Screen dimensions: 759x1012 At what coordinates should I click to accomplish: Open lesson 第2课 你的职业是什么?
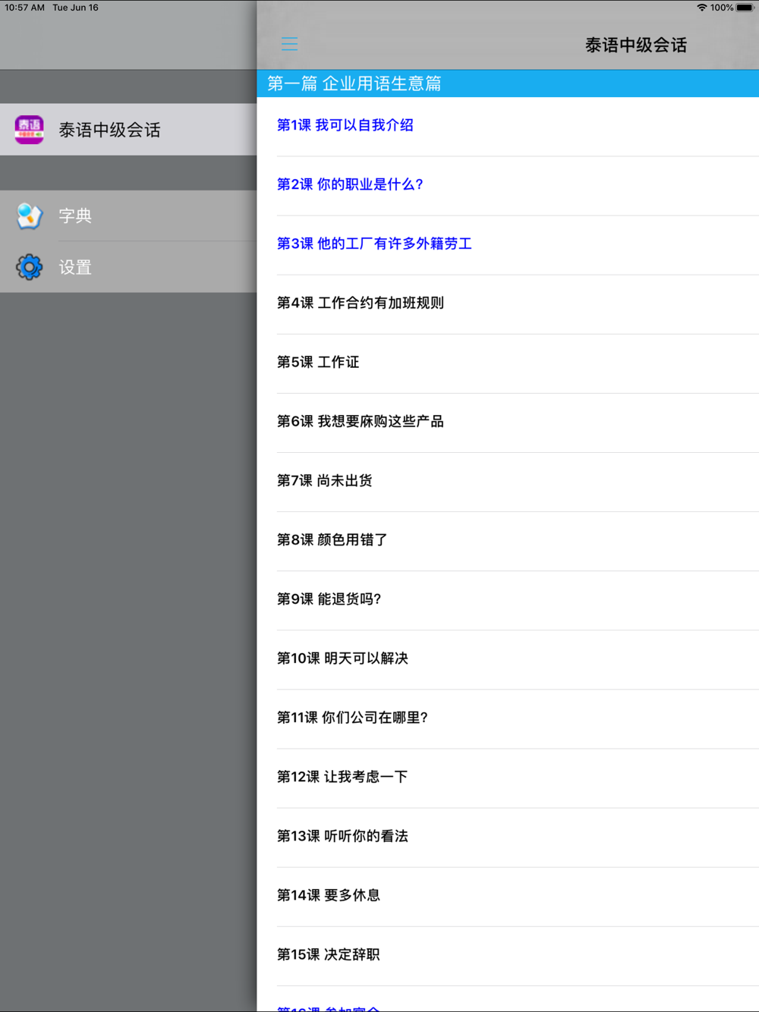pos(508,186)
